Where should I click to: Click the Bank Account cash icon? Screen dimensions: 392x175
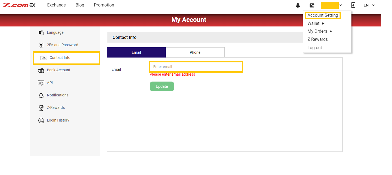coord(41,70)
